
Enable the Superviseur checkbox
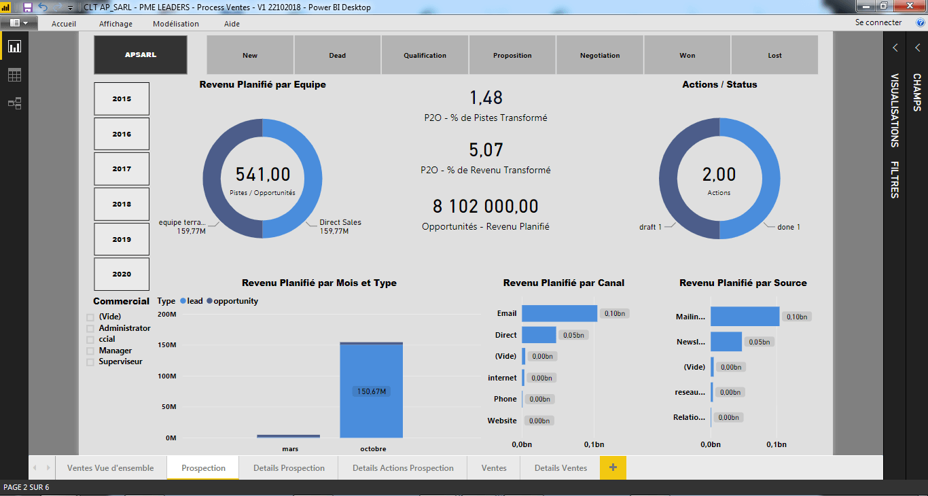[90, 362]
